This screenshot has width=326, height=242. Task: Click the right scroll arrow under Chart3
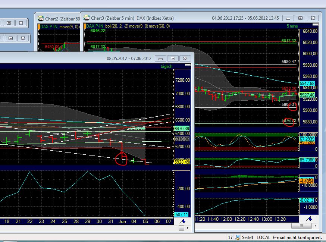(316, 226)
